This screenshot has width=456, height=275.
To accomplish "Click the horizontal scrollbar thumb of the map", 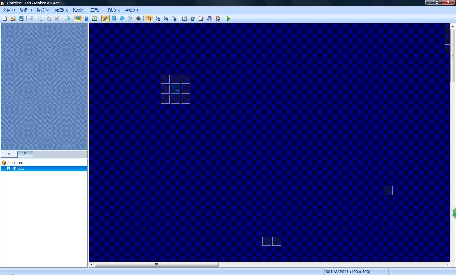I will coord(157,264).
